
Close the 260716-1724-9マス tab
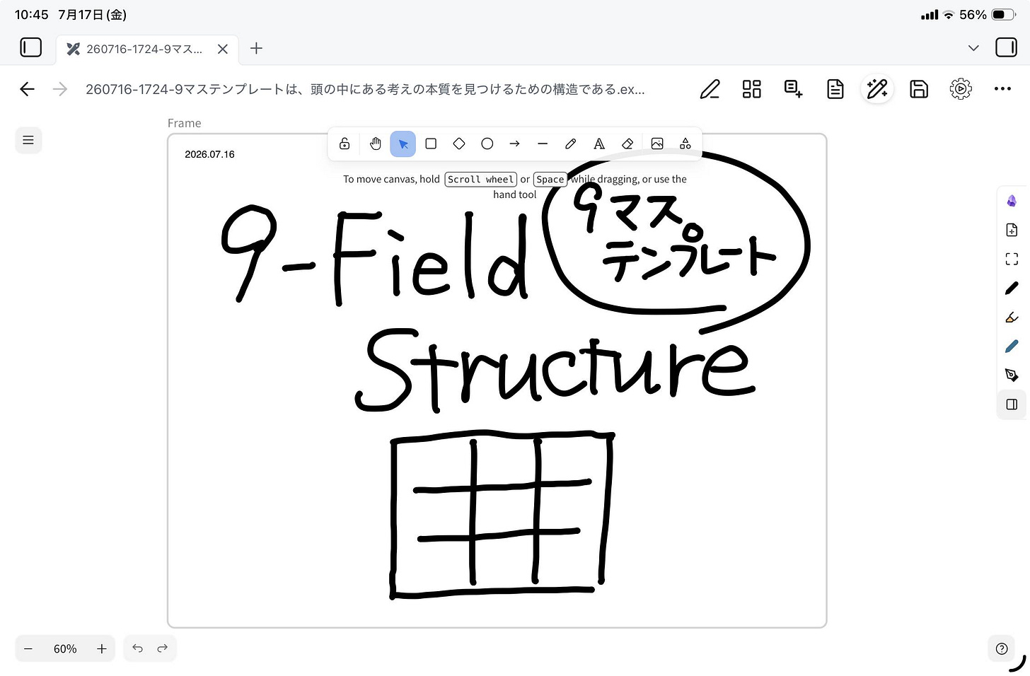(x=223, y=49)
